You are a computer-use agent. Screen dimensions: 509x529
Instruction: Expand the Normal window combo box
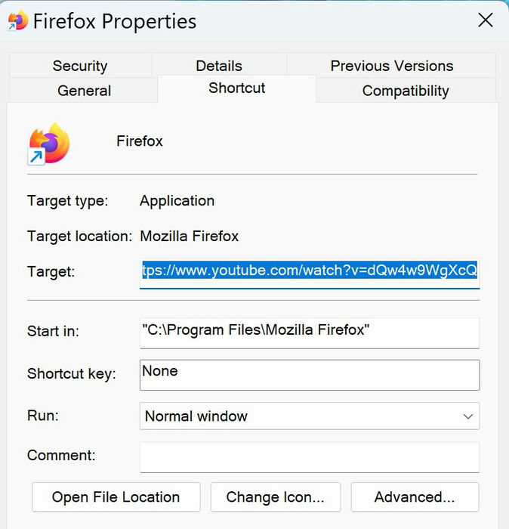pos(310,416)
